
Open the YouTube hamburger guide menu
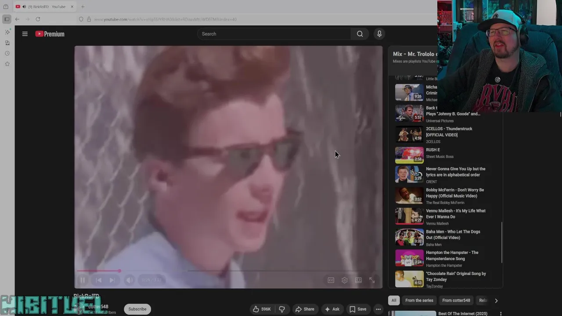[x=25, y=34]
